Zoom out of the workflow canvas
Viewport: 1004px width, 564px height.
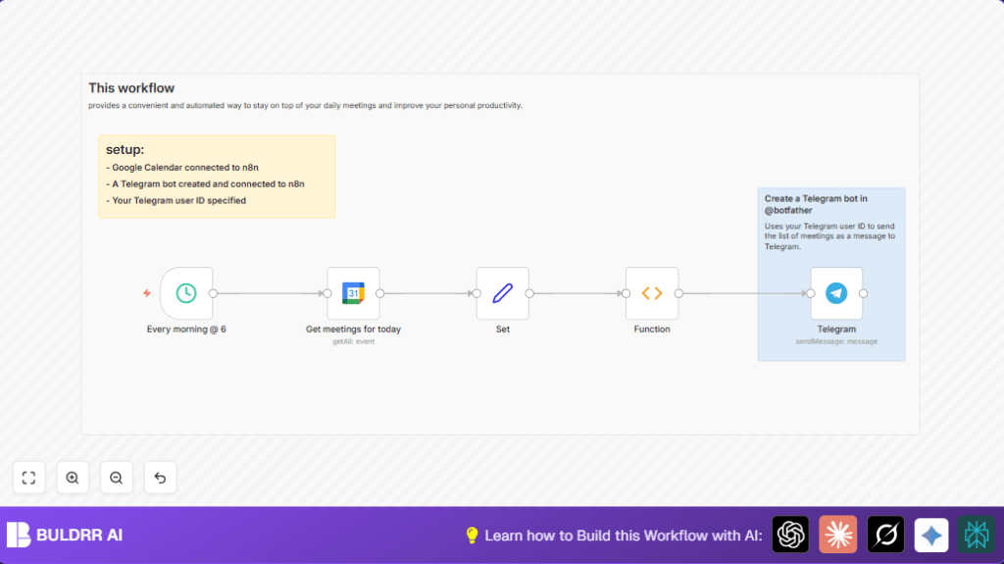click(x=116, y=478)
